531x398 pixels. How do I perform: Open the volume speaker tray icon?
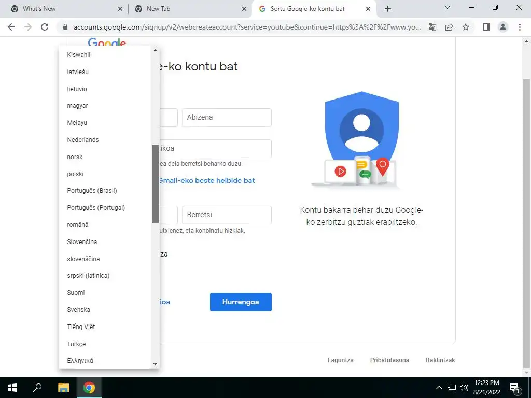click(x=464, y=388)
